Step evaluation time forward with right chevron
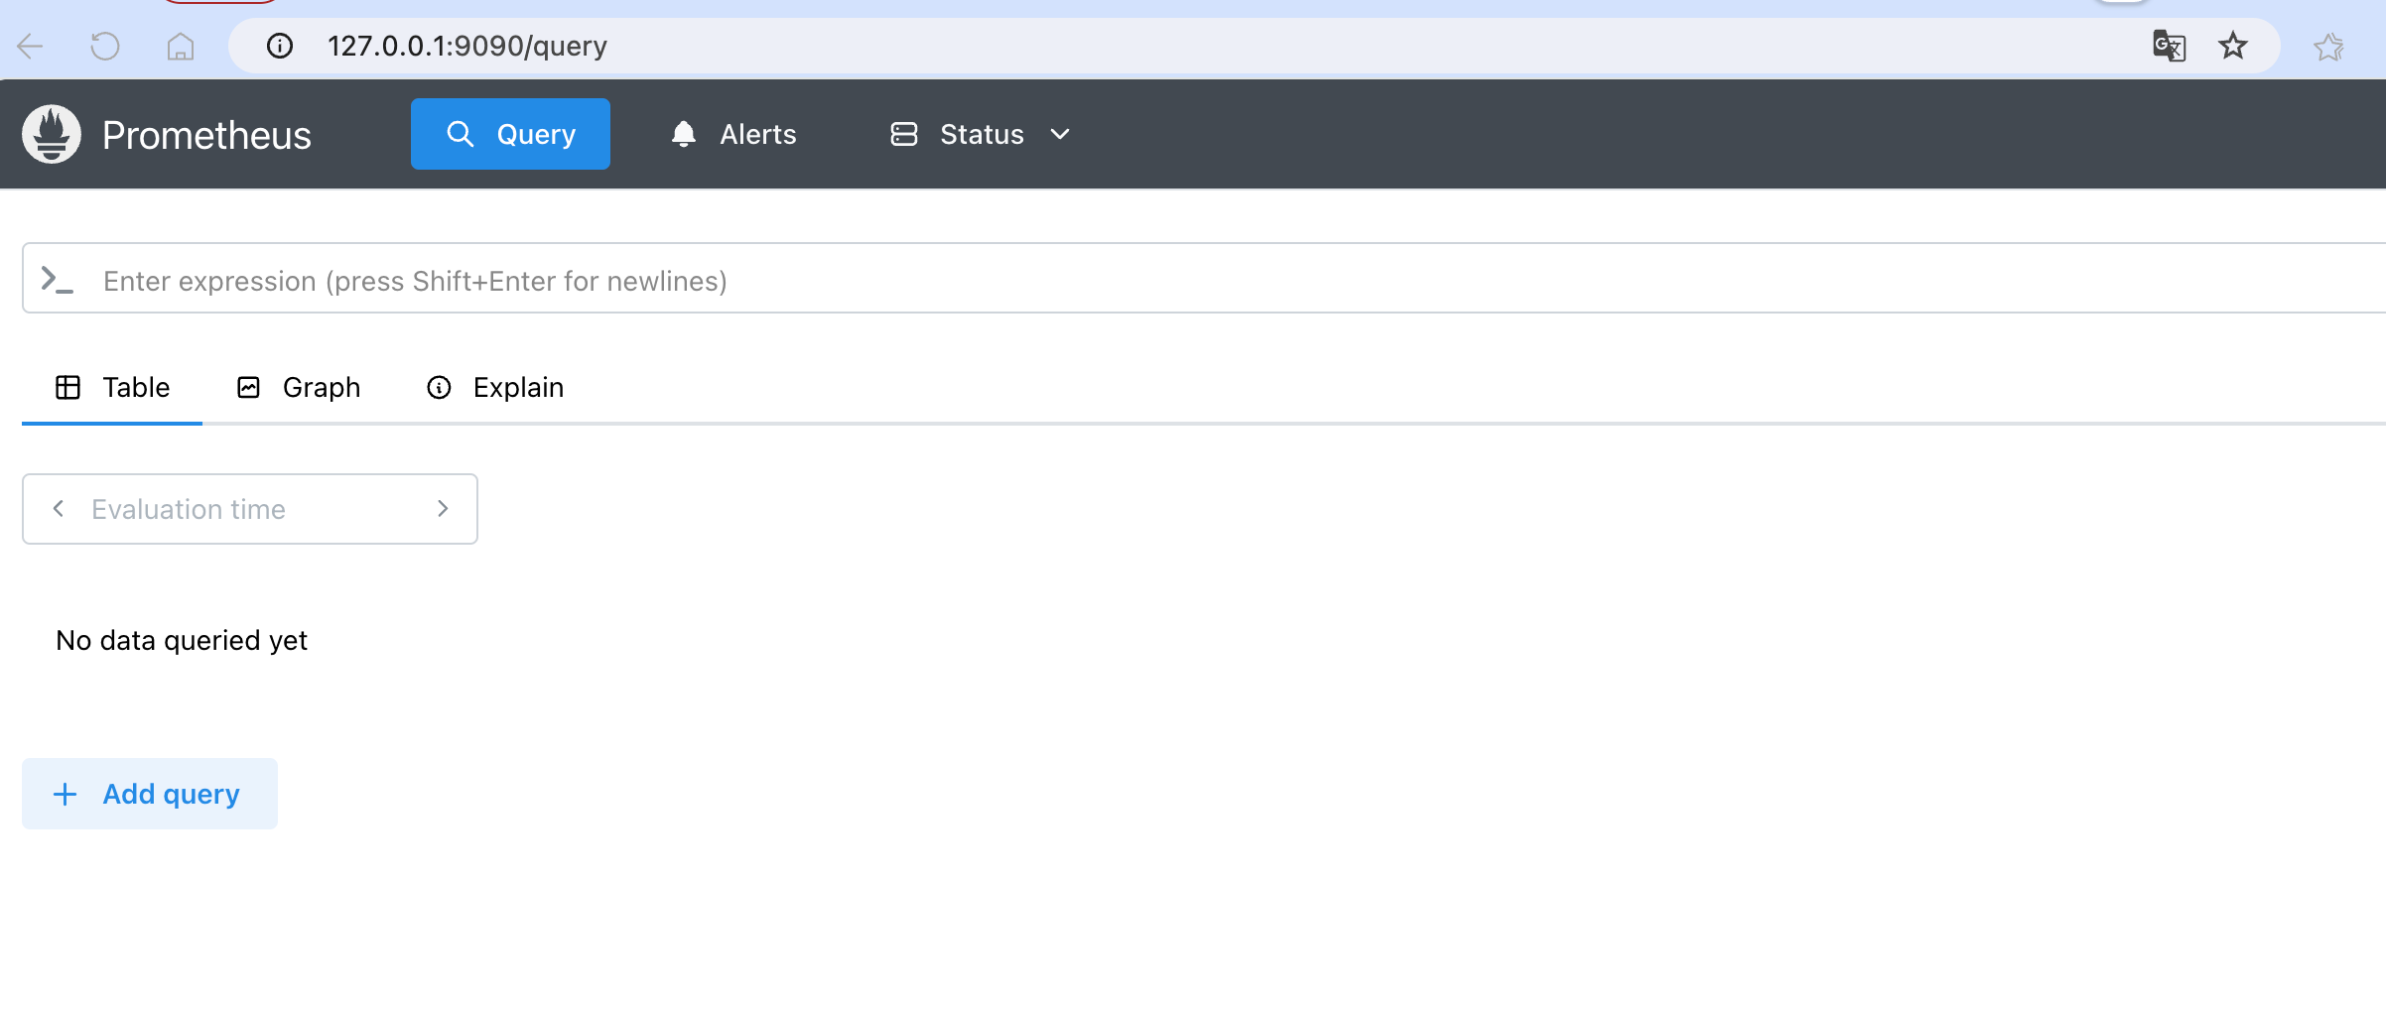 coord(443,509)
